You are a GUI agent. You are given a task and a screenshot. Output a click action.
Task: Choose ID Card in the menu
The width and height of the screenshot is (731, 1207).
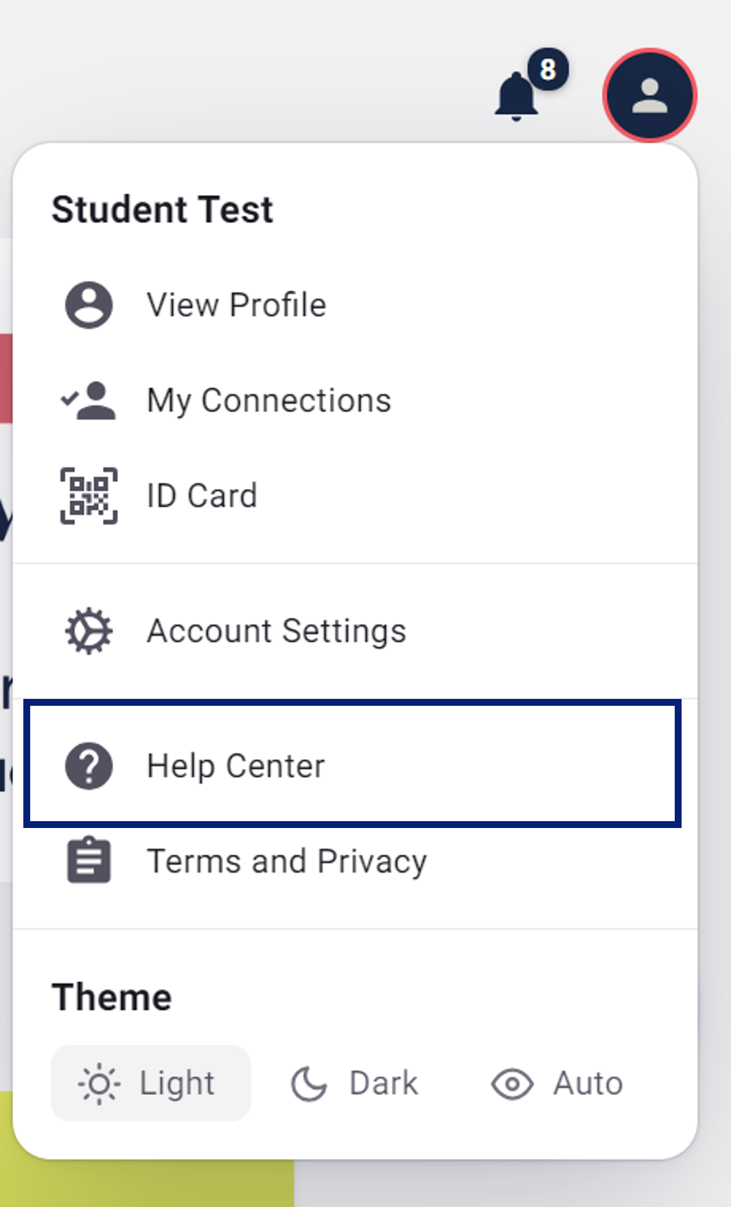[355, 496]
